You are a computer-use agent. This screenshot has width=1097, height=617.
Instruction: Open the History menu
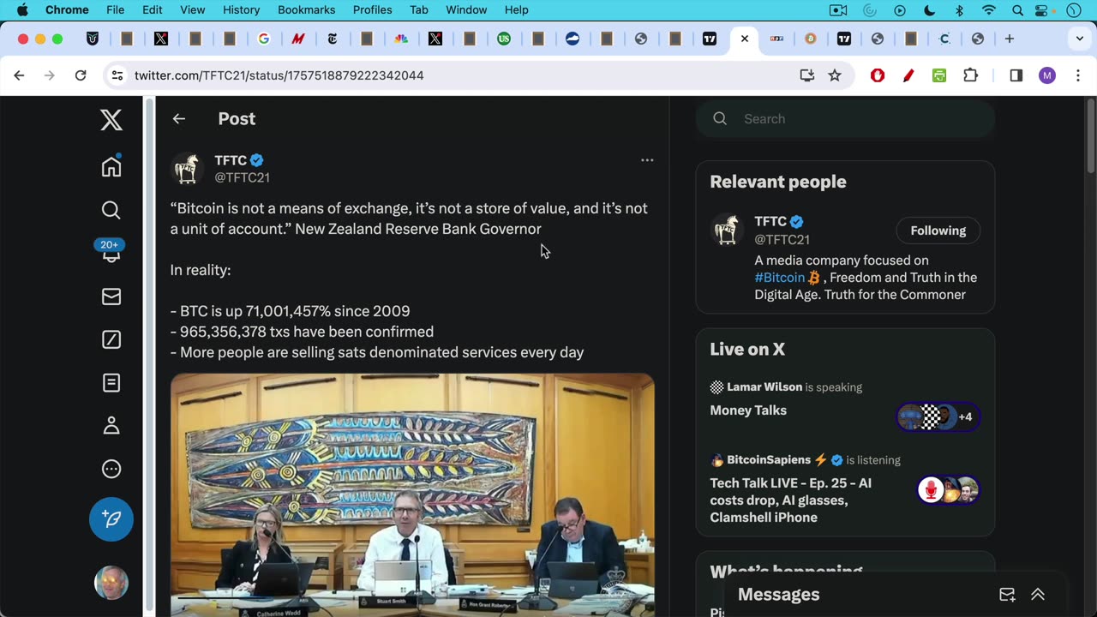point(241,10)
